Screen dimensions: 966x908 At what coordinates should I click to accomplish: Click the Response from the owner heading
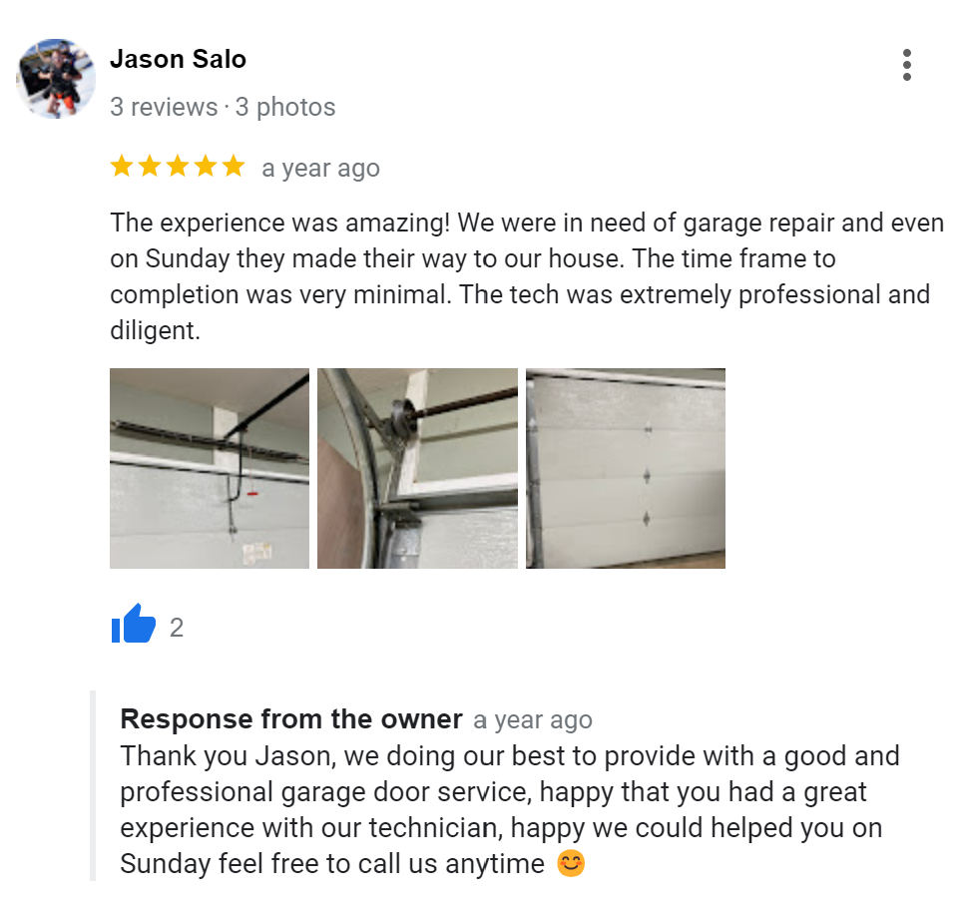coord(291,718)
